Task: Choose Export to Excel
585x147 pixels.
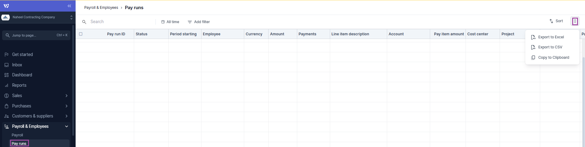Action: coord(551,37)
